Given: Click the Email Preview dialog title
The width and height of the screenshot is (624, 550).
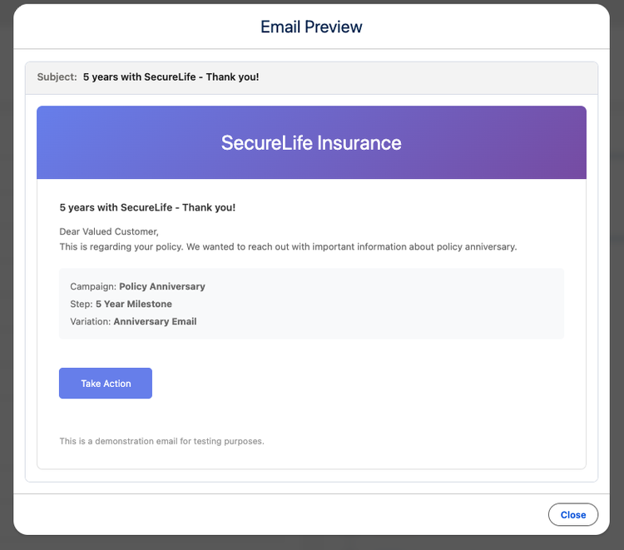Looking at the screenshot, I should click(311, 27).
